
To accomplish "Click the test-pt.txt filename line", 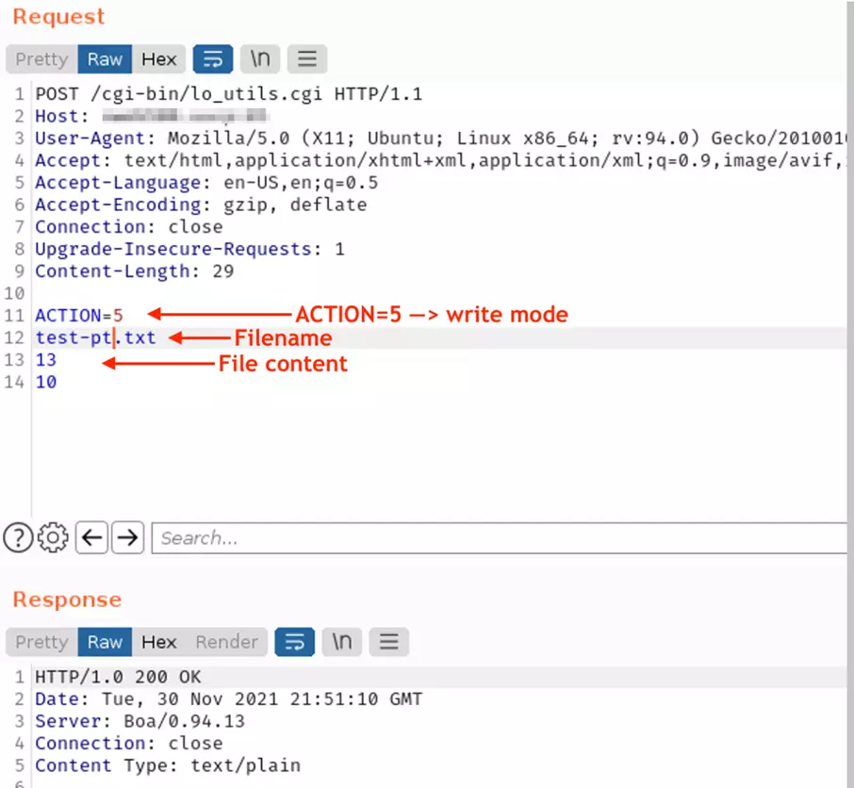I will click(95, 337).
